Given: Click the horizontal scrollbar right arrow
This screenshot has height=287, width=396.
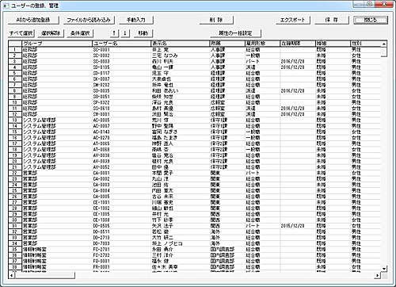Looking at the screenshot, I should (x=378, y=275).
